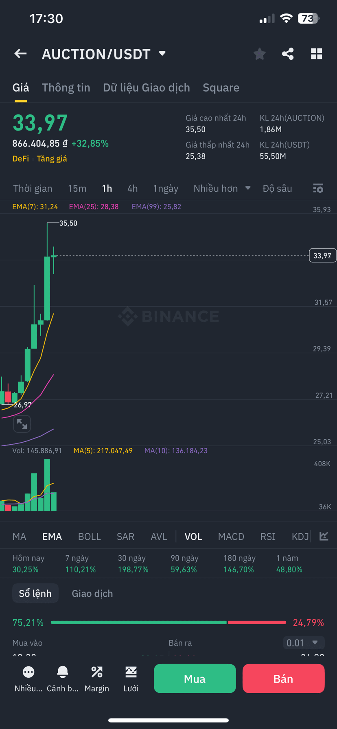Screen dimensions: 337x729
Task: Toggle the VOL sub-indicator
Action: pyautogui.click(x=193, y=537)
